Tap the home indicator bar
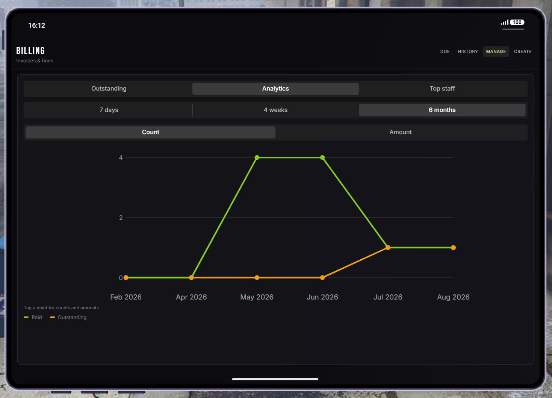The height and width of the screenshot is (398, 552). 275,379
